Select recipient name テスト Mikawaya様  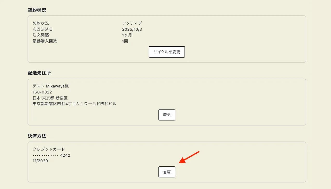[51, 86]
